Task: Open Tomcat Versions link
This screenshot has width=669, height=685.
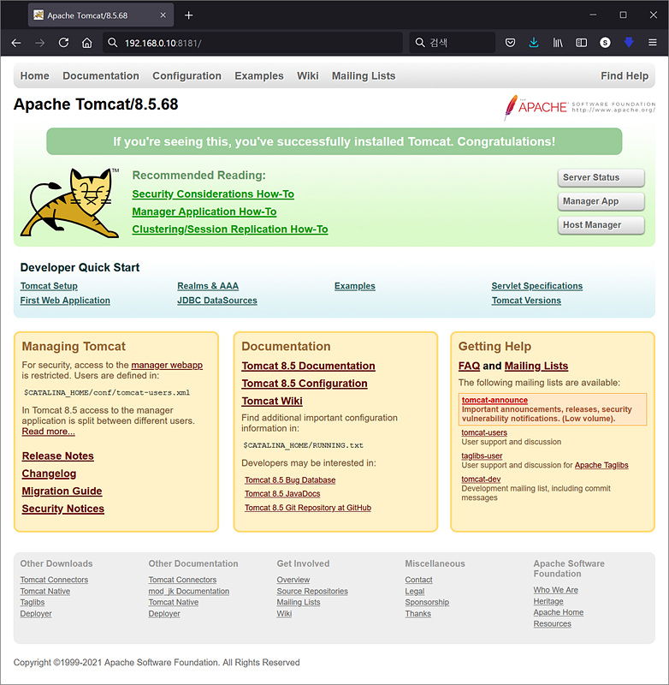Action: pyautogui.click(x=526, y=301)
